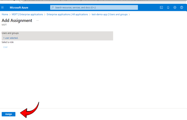Image resolution: width=187 pixels, height=120 pixels.
Task: Return to test-demo-app | Users and groups
Action: 109,14
